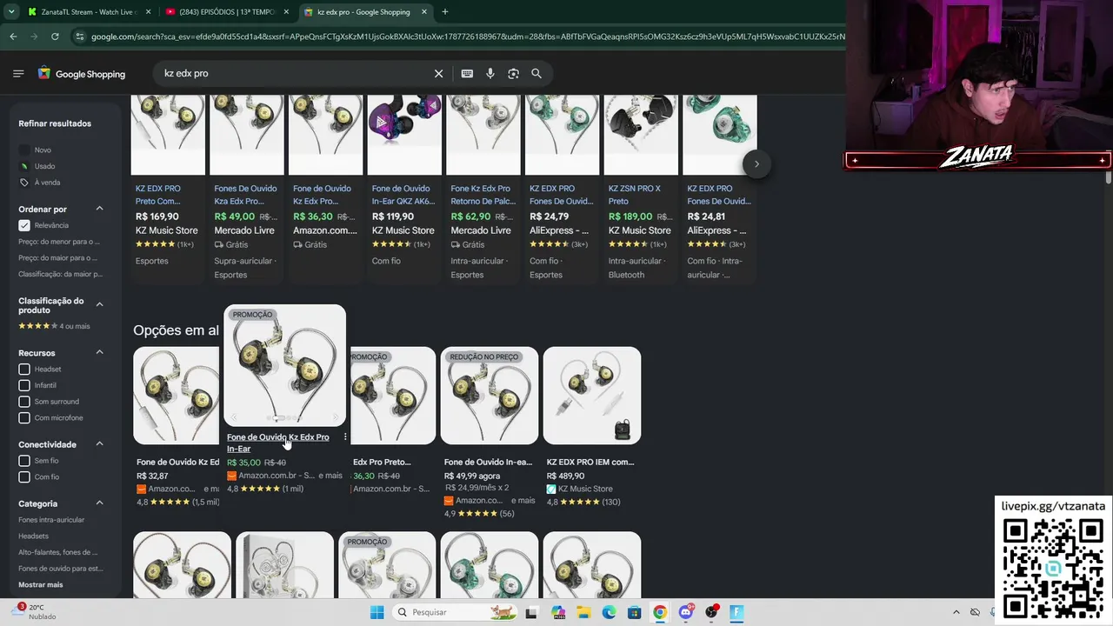Expand categories with Mostrar mais
This screenshot has width=1113, height=626.
[41, 585]
